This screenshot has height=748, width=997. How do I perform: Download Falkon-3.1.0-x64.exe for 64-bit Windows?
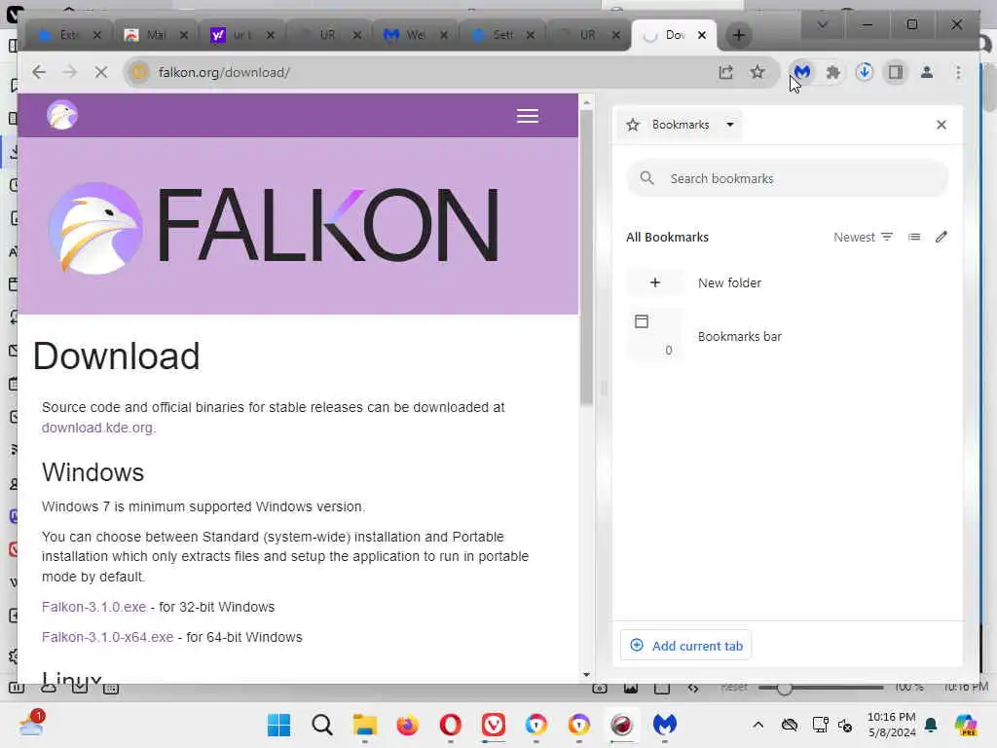point(107,637)
